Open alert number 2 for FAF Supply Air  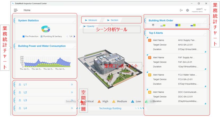(x=149, y=57)
